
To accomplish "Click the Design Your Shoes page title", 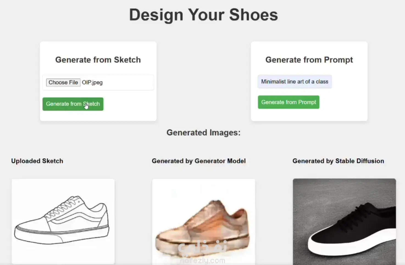I will click(x=203, y=15).
